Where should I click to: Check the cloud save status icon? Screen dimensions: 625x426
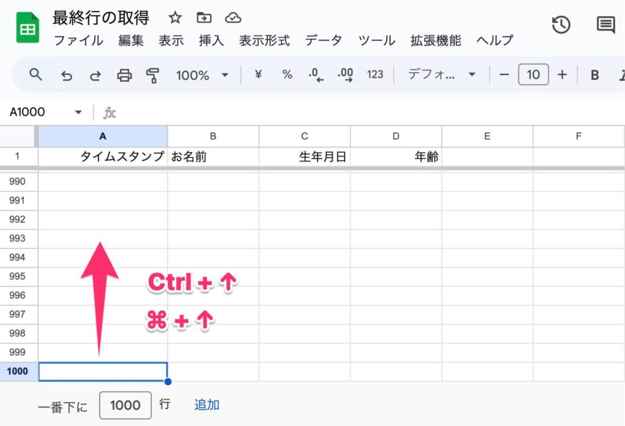coord(233,18)
